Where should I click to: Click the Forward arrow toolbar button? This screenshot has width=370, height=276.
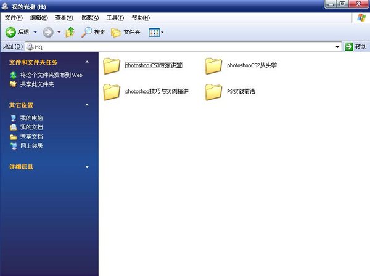[48, 32]
